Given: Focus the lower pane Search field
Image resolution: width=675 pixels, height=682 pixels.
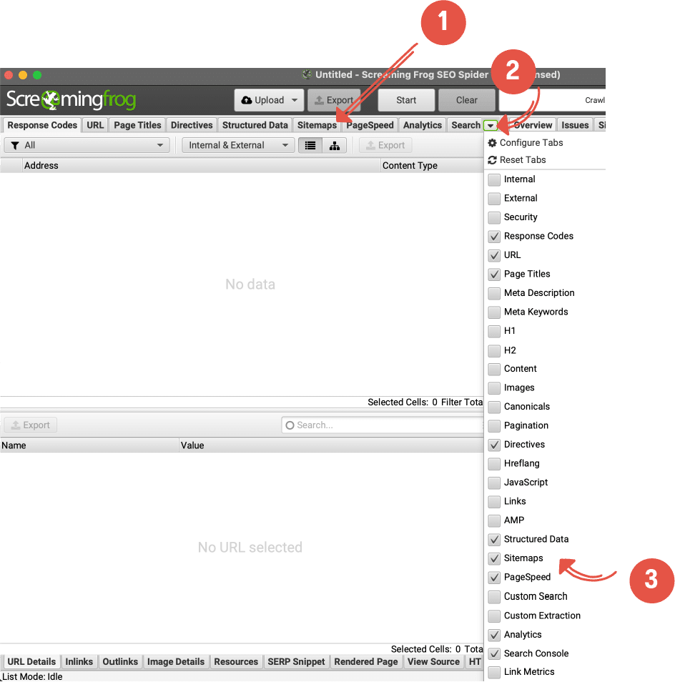Looking at the screenshot, I should click(x=383, y=425).
